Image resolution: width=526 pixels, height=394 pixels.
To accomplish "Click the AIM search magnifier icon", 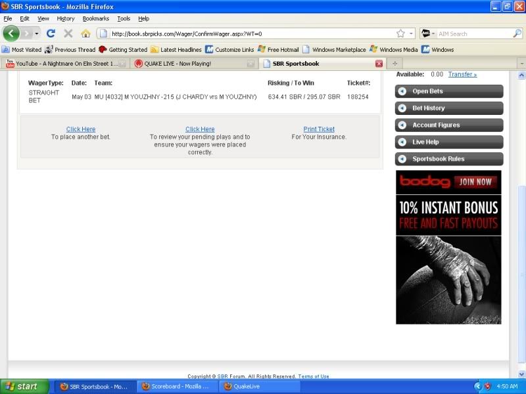I will [517, 33].
